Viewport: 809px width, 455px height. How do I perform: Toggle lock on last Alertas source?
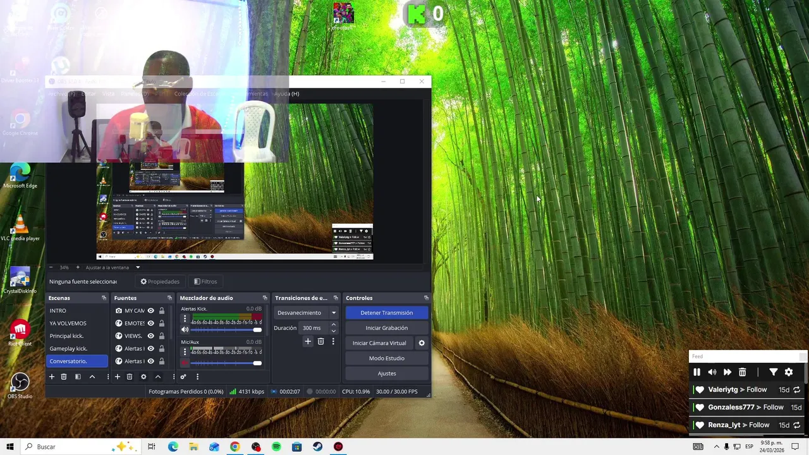tap(162, 361)
